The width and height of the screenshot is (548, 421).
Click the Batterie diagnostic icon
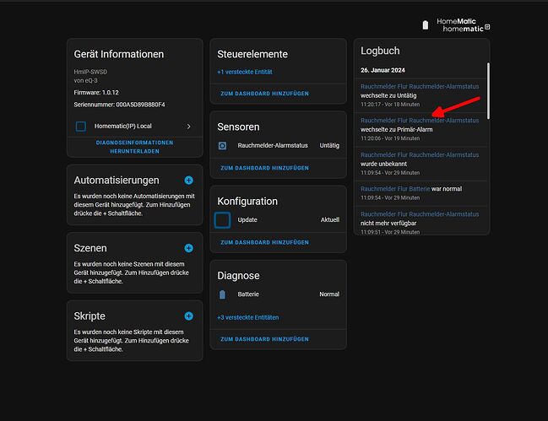pyautogui.click(x=222, y=294)
